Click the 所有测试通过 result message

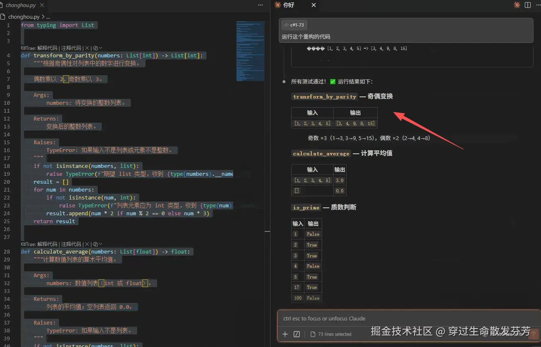332,82
